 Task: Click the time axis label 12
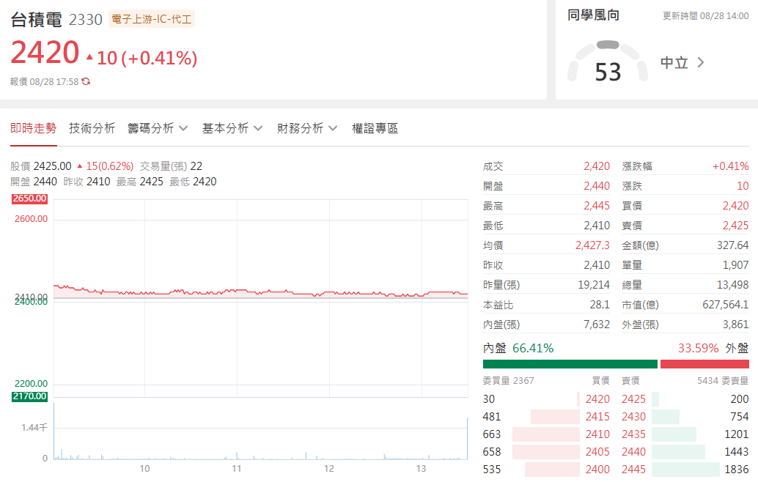pos(328,469)
